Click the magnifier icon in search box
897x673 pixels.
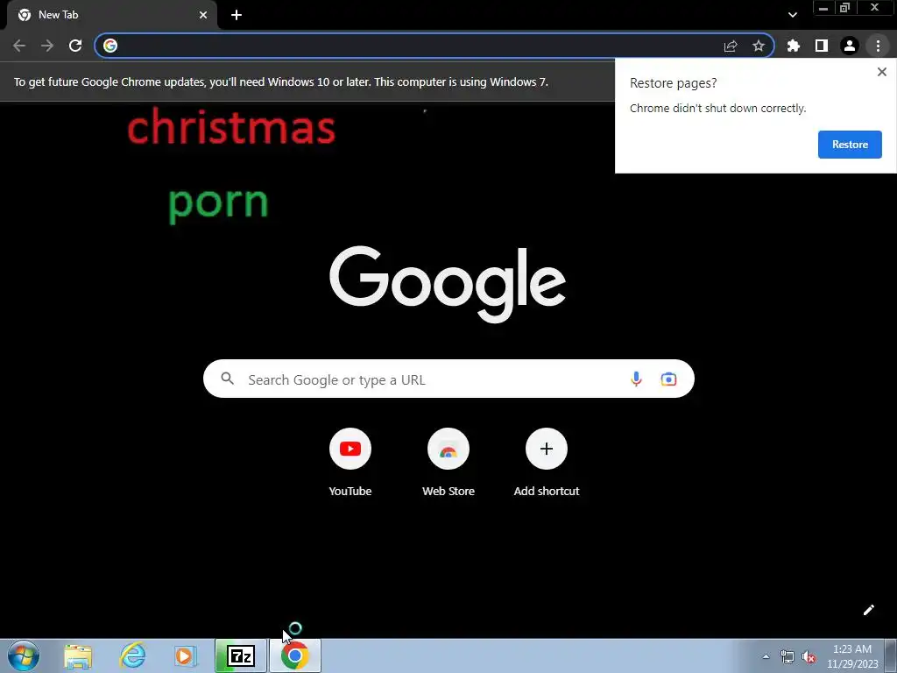tap(228, 379)
